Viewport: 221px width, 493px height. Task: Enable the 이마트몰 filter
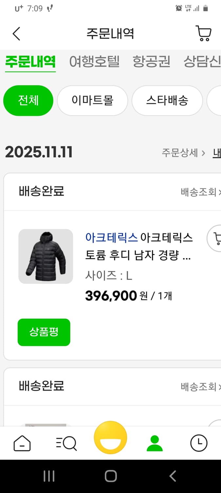tap(92, 101)
